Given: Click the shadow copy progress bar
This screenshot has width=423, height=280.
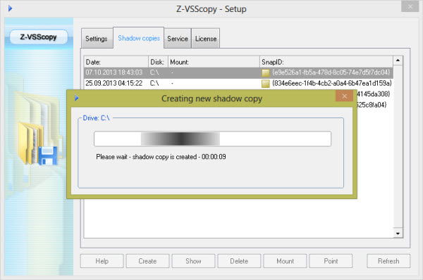Looking at the screenshot, I should [213, 139].
